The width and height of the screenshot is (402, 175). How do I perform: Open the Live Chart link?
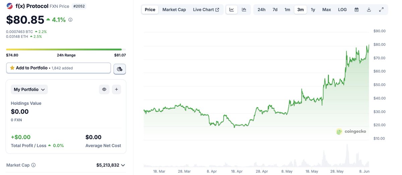(x=206, y=10)
